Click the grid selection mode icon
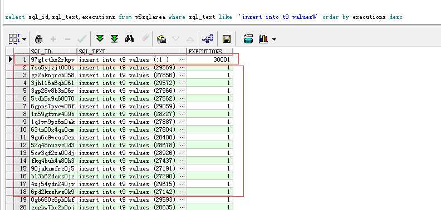The height and width of the screenshot is (210, 441). coord(14,39)
